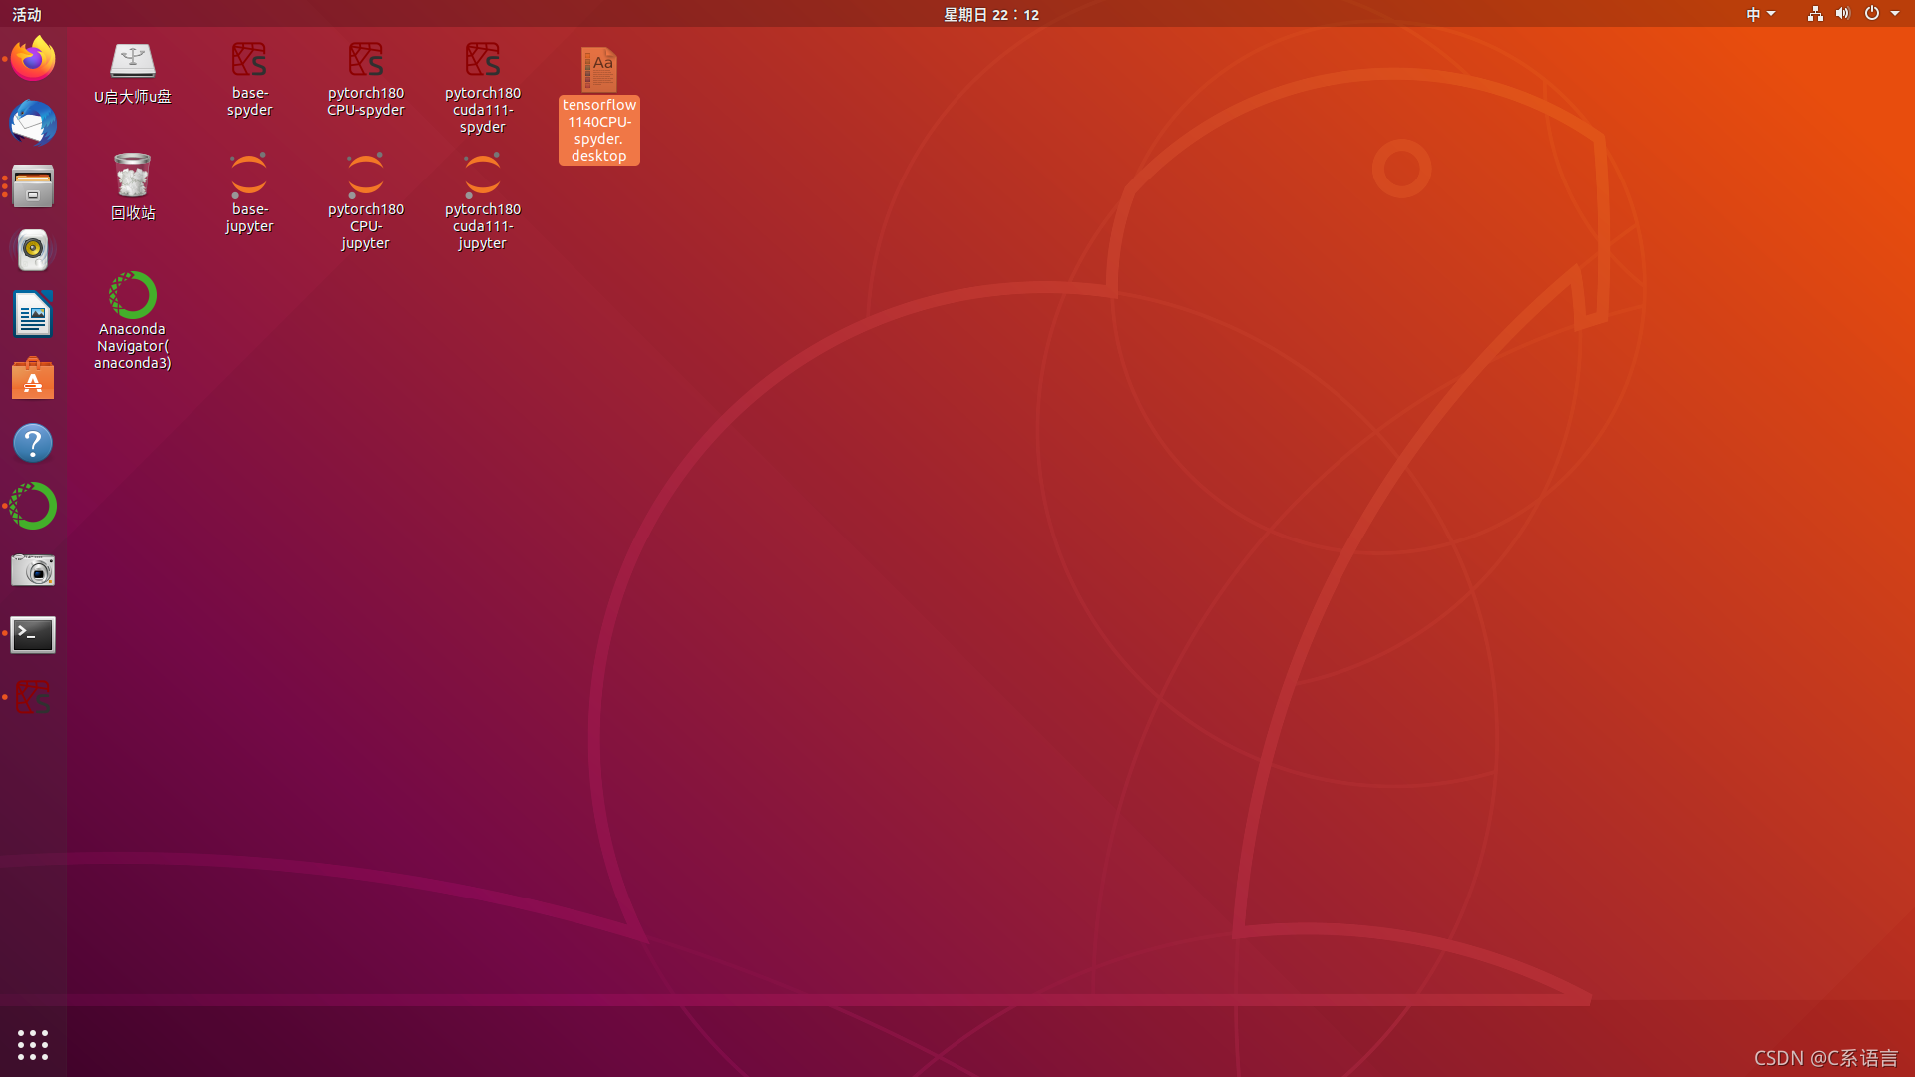This screenshot has width=1915, height=1077.
Task: Click the power icon in top bar
Action: tap(1872, 14)
